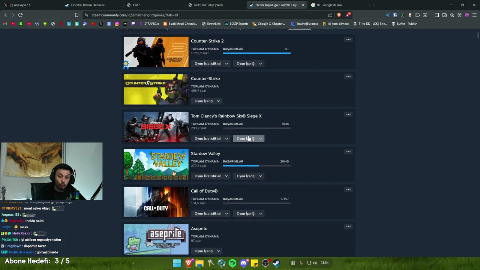The image size is (480, 270).
Task: Expand Oyun İçeriği for Call of Duty
Action: click(x=249, y=214)
